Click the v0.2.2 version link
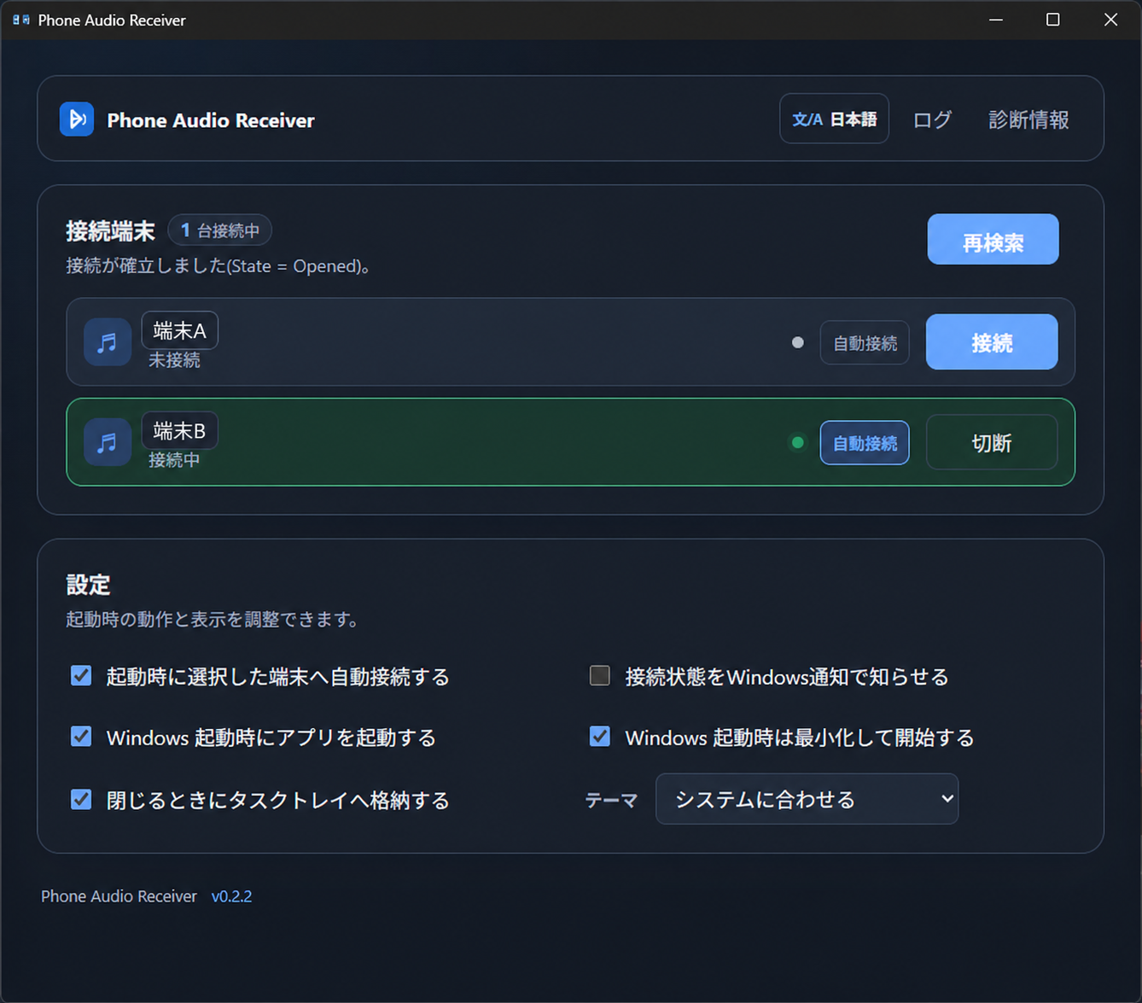 pyautogui.click(x=231, y=896)
